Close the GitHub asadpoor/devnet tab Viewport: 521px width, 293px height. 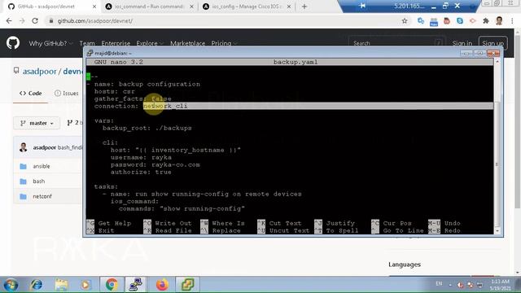[94, 7]
